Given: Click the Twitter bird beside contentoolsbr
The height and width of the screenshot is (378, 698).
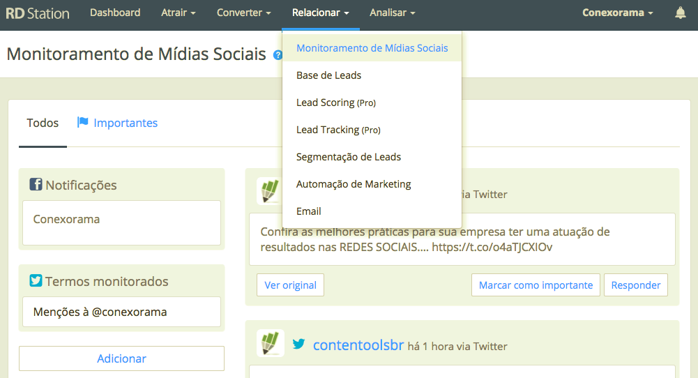Looking at the screenshot, I should pyautogui.click(x=298, y=344).
